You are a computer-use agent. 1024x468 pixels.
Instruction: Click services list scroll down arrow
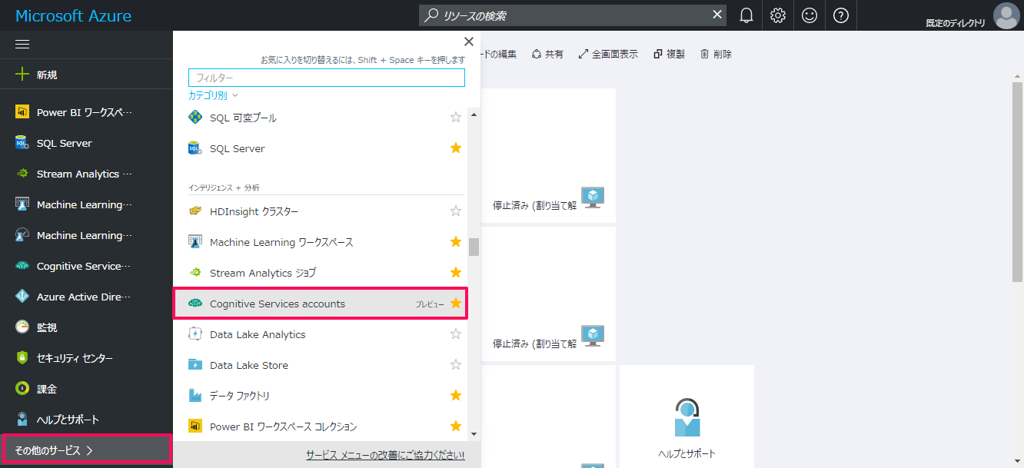[474, 434]
